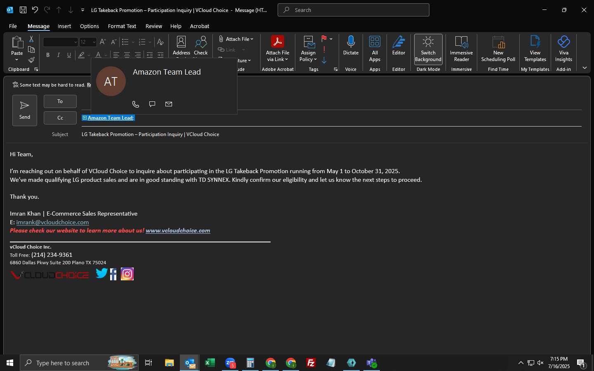
Task: Click the Copy icon in Clipboard group
Action: point(31,49)
